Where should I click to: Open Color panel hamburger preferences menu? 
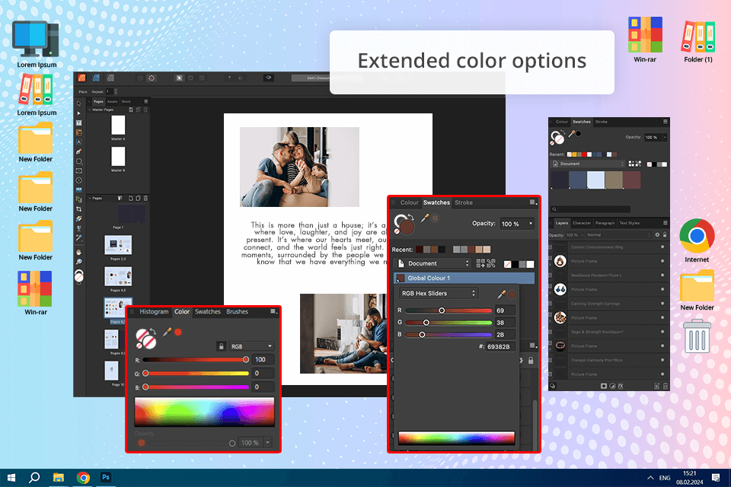273,311
